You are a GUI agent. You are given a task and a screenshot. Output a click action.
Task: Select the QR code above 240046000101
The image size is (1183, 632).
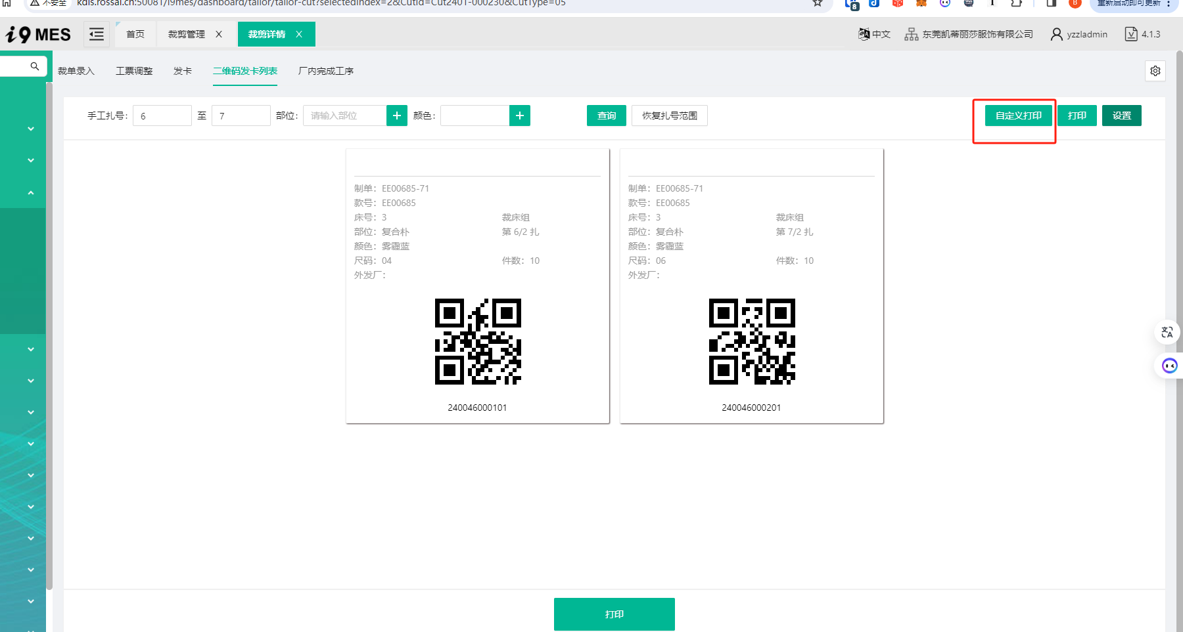478,341
